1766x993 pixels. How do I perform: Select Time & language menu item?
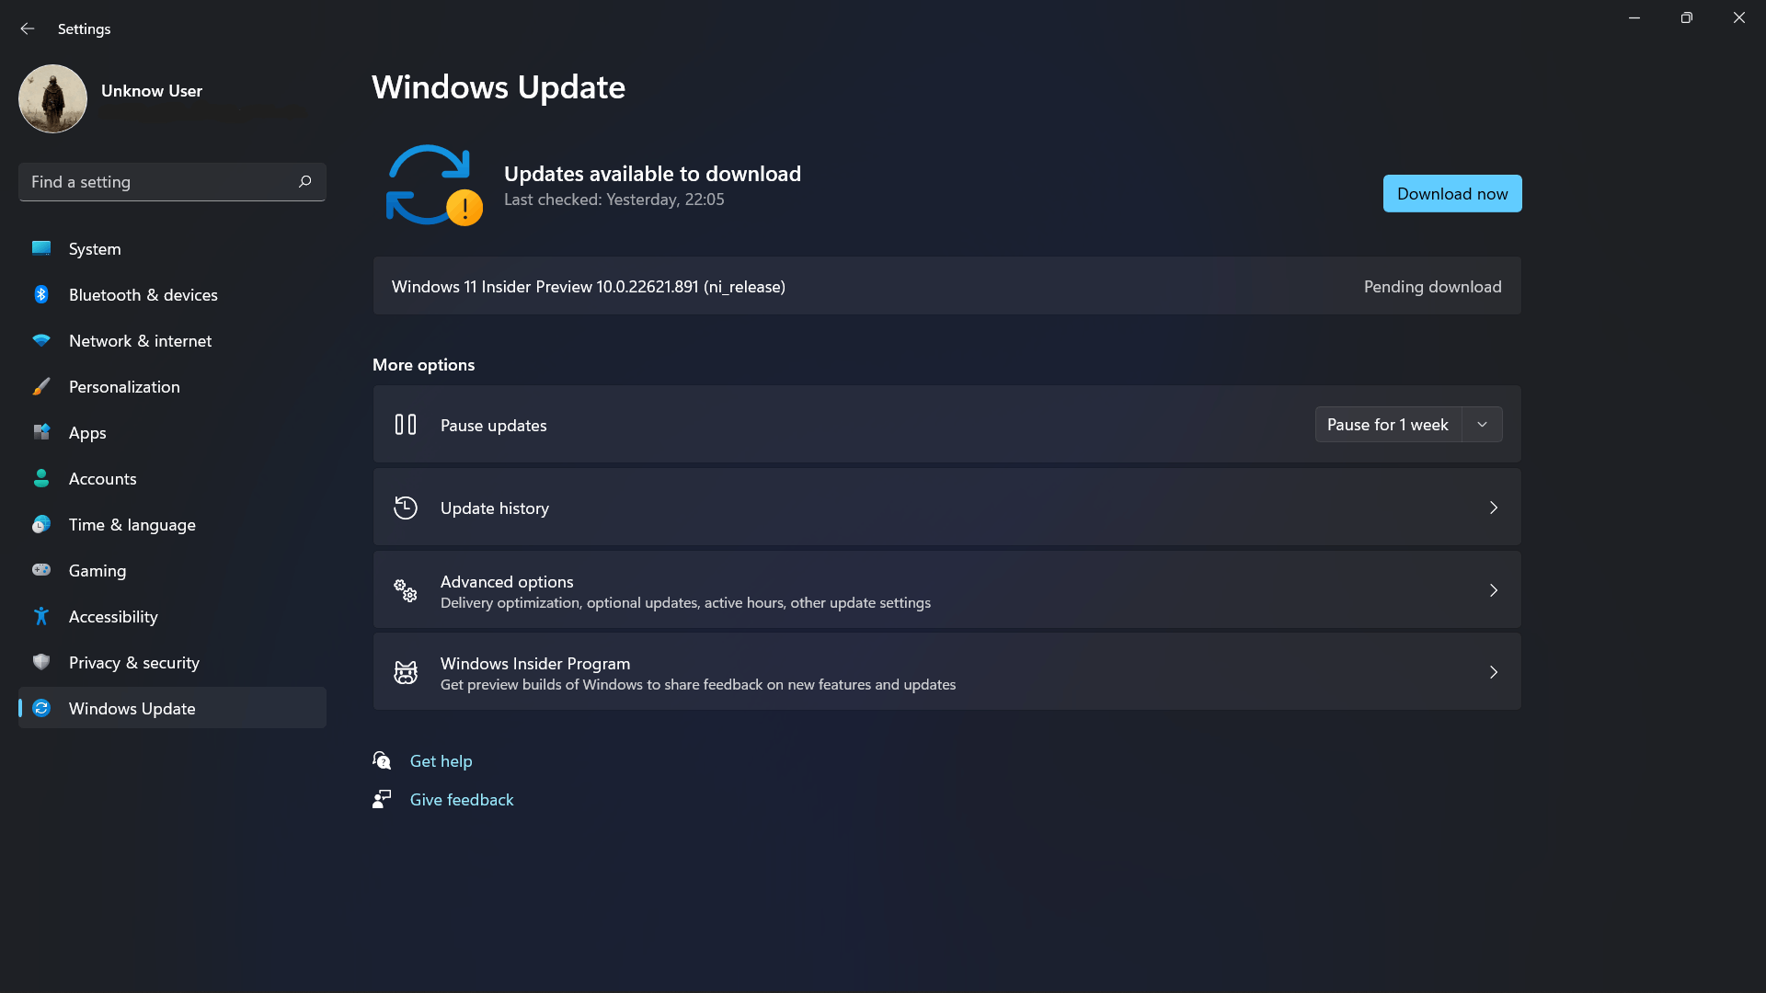132,524
